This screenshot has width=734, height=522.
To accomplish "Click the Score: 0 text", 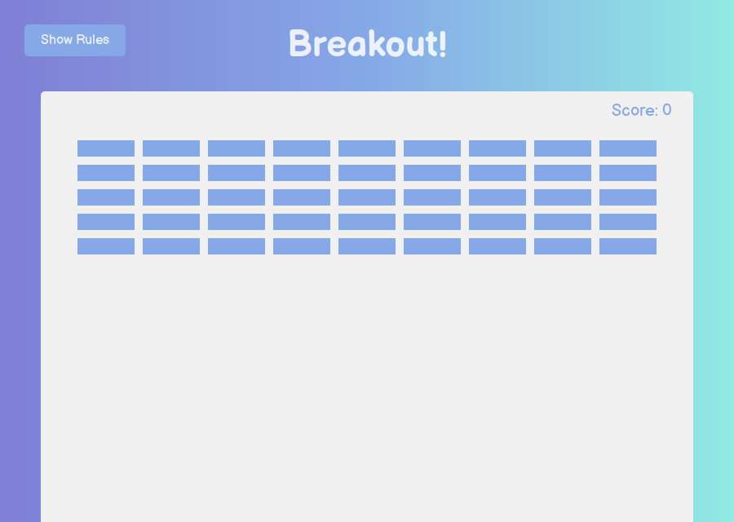I will 641,110.
